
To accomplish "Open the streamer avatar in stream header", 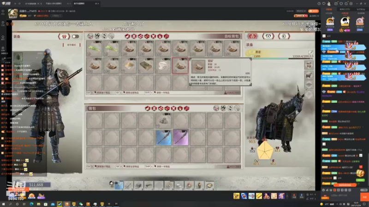I will pyautogui.click(x=13, y=14).
